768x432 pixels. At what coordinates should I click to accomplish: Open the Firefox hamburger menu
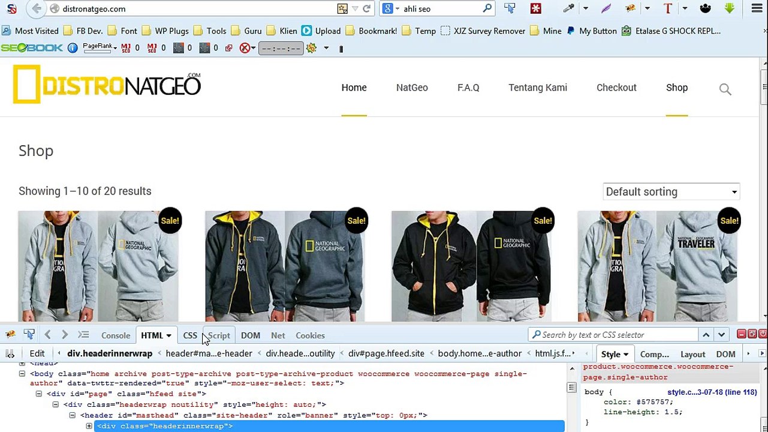point(757,8)
